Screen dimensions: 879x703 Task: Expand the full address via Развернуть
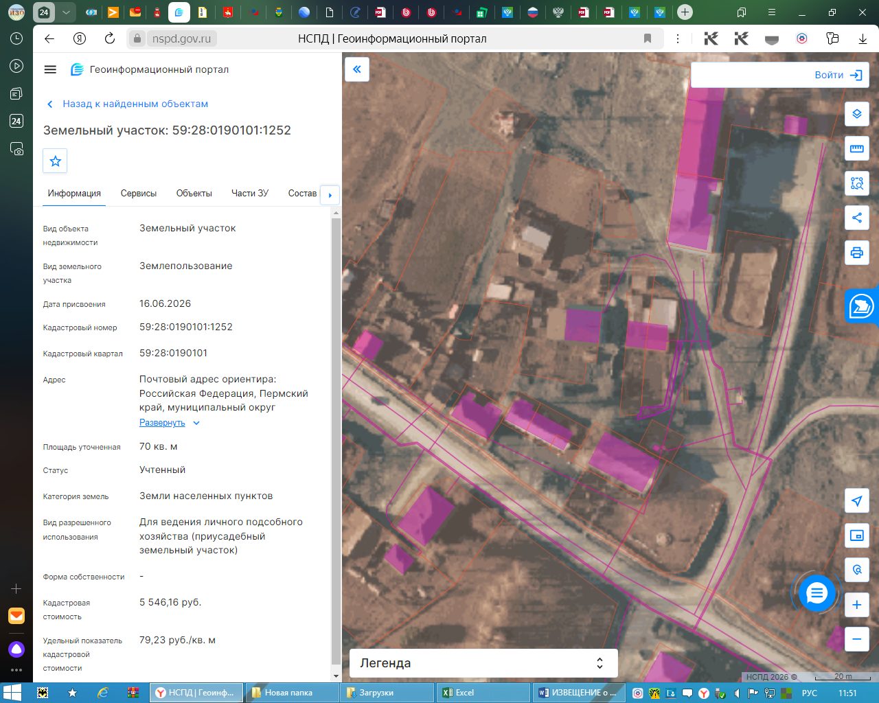tap(169, 423)
